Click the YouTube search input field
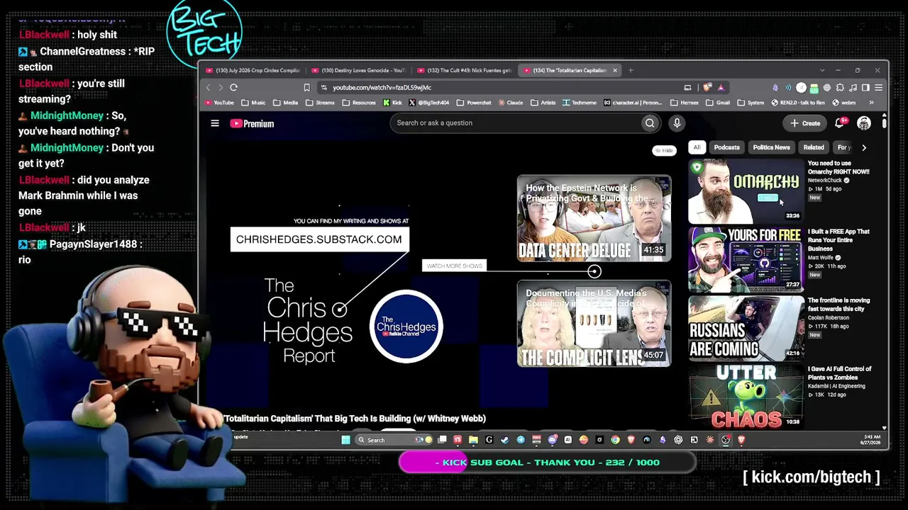The width and height of the screenshot is (908, 510). (x=516, y=123)
